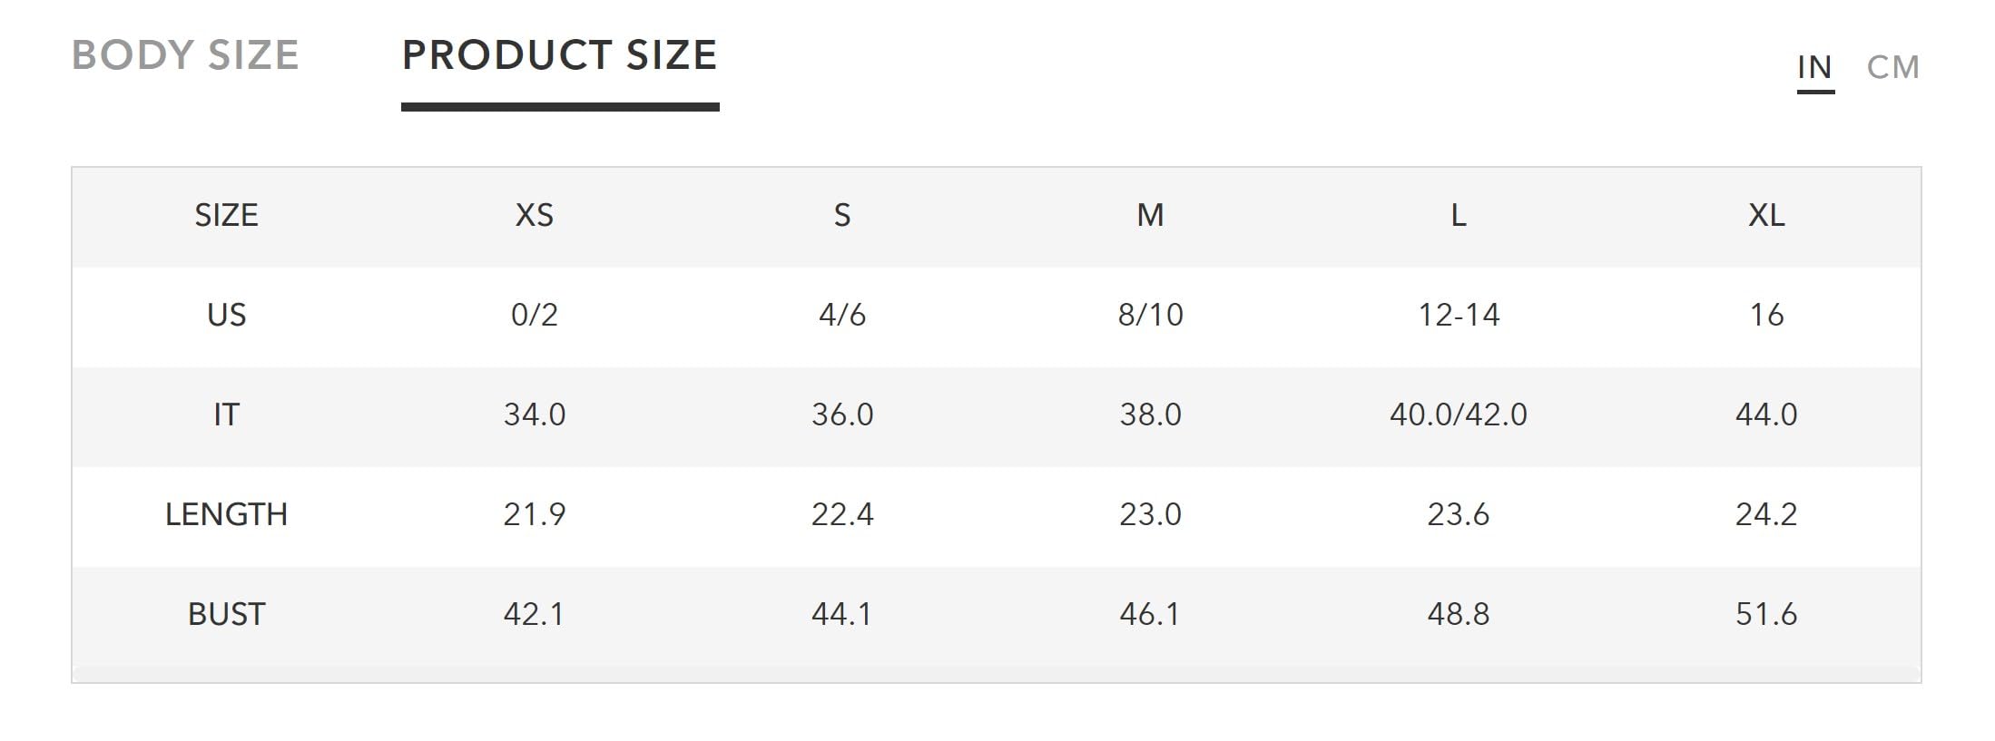
Task: Switch units to CM
Action: click(1892, 67)
